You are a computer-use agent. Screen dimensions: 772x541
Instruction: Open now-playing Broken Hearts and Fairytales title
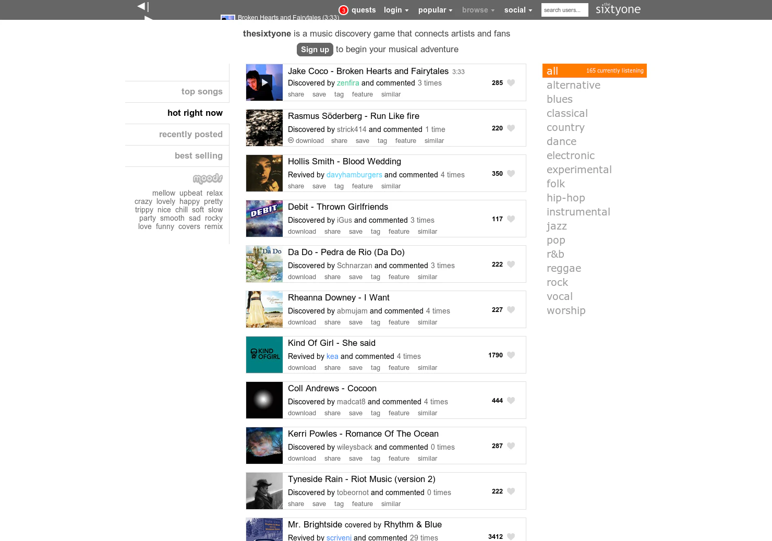click(288, 17)
